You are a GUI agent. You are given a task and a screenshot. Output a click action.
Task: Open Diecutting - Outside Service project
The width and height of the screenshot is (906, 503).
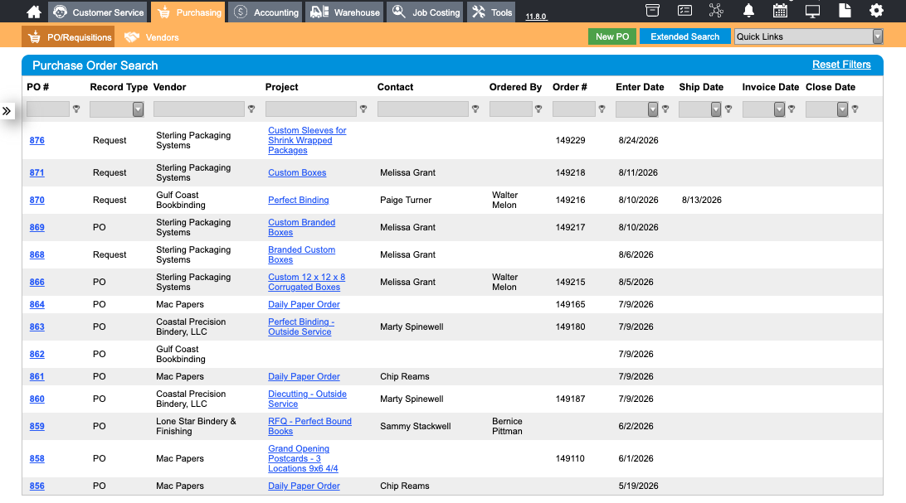(307, 399)
